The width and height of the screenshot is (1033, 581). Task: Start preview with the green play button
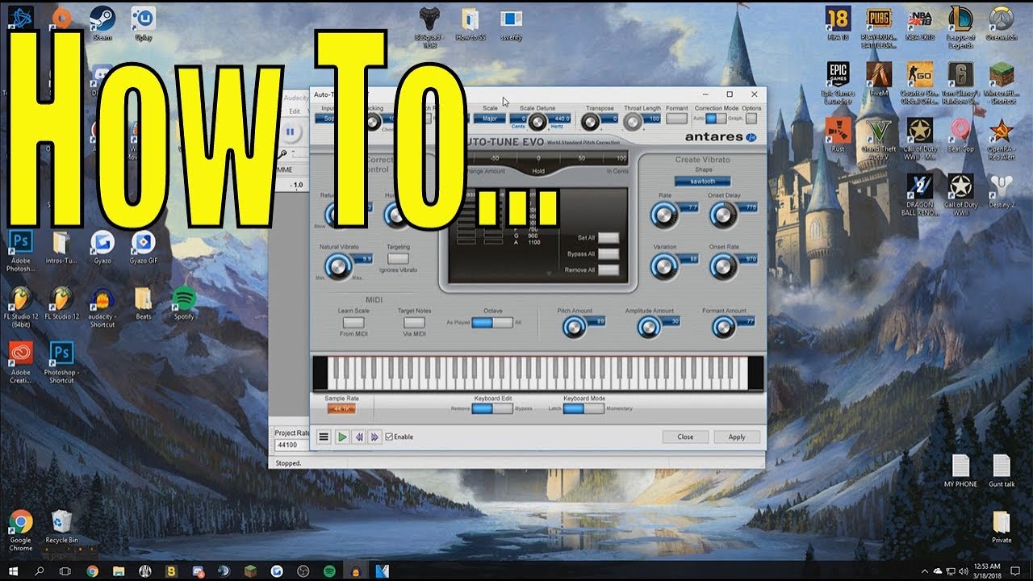coord(342,437)
